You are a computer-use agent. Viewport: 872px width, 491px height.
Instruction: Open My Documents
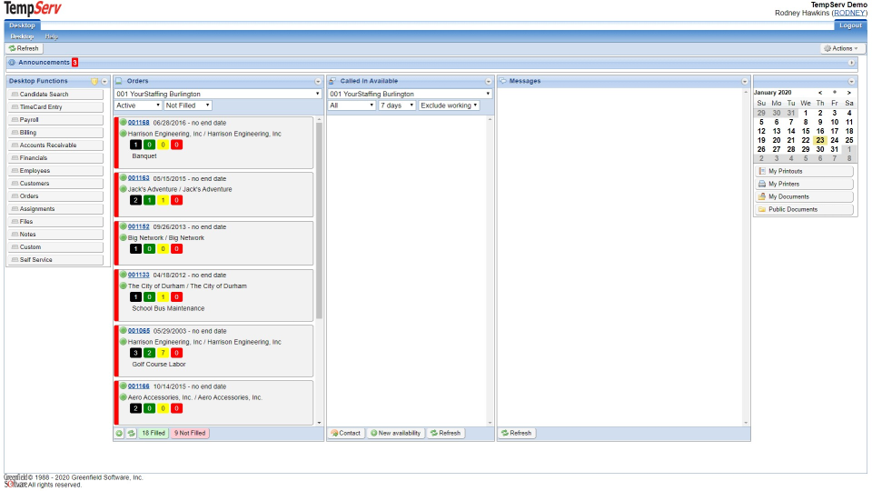(804, 197)
